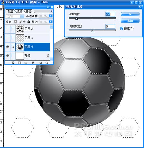The image size is (144, 148).
Task: Add a layer mask via mask icon
Action: tap(20, 63)
